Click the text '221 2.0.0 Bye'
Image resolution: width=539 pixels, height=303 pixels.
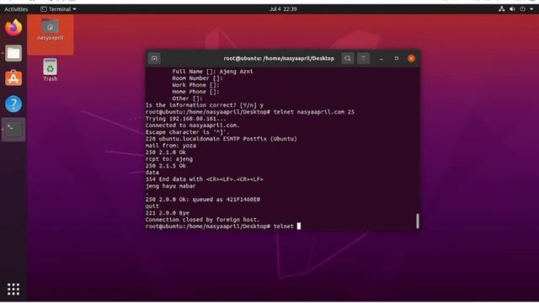coord(168,213)
